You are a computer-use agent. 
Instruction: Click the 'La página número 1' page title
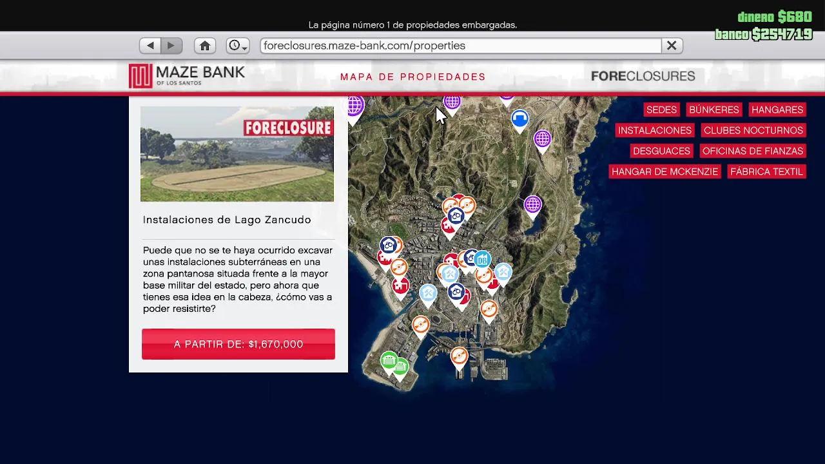tap(412, 25)
